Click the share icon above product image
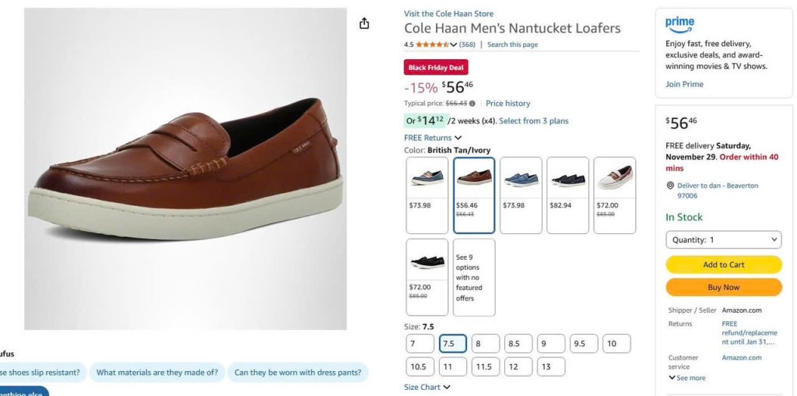Image resolution: width=797 pixels, height=396 pixels. (364, 23)
